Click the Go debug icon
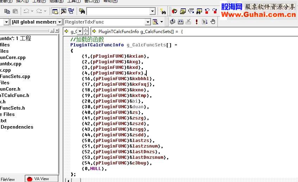The width and height of the screenshot is (298, 182). (x=205, y=22)
